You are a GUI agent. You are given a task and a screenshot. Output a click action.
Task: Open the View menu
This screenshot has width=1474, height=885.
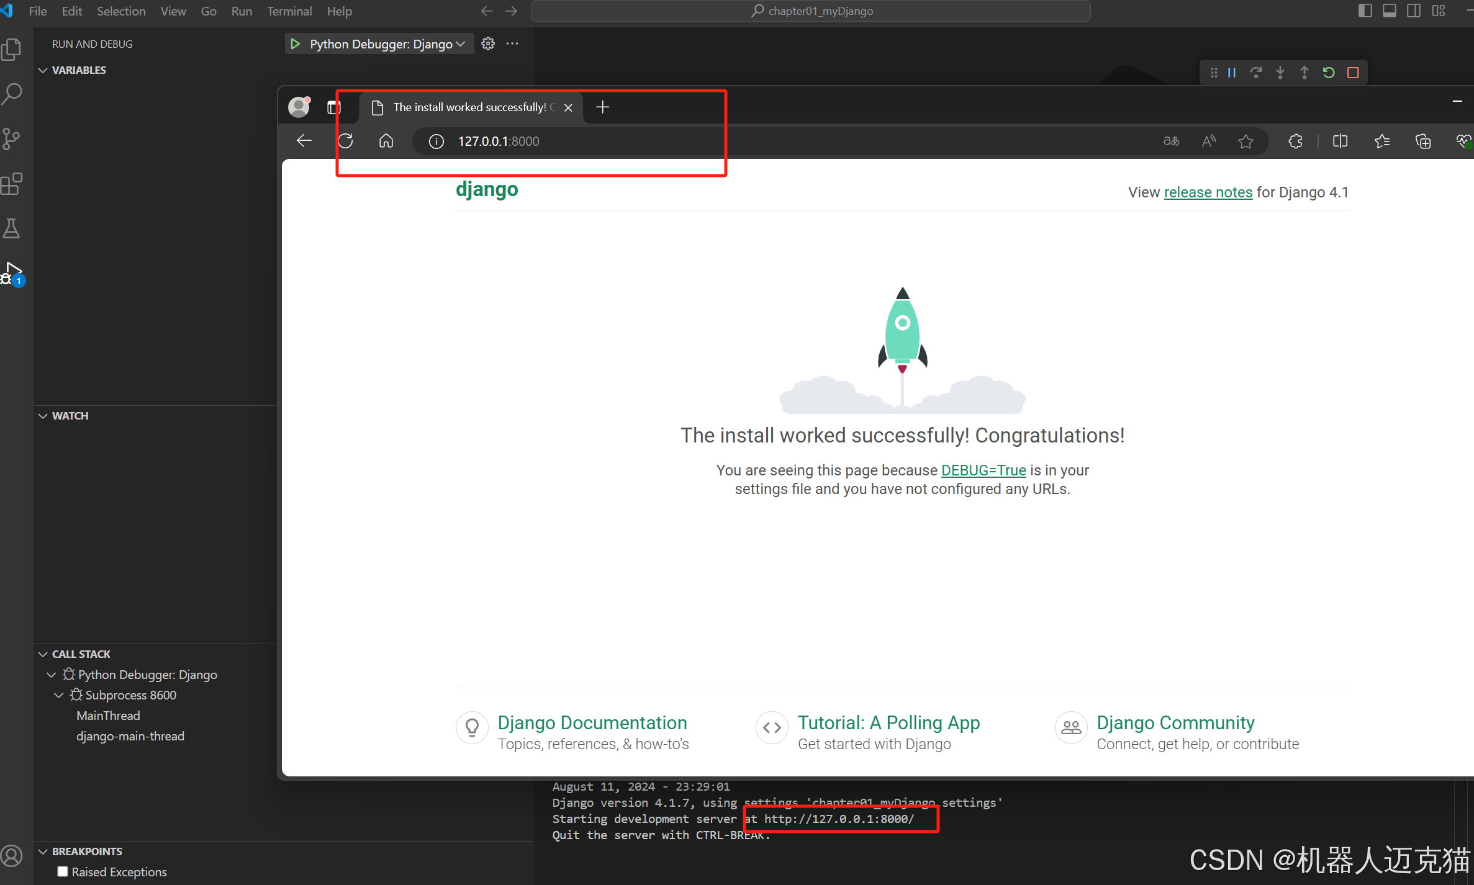click(x=173, y=11)
